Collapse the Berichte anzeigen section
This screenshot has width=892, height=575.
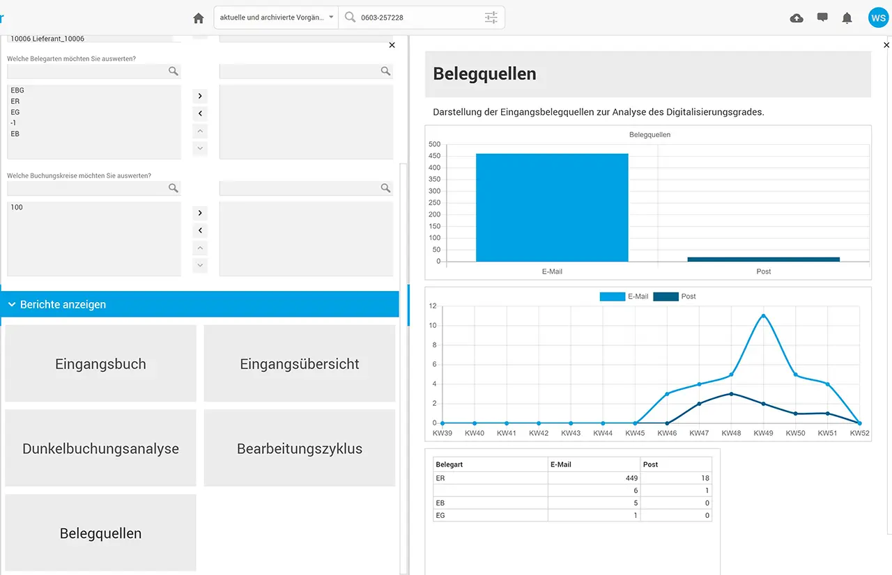(13, 305)
